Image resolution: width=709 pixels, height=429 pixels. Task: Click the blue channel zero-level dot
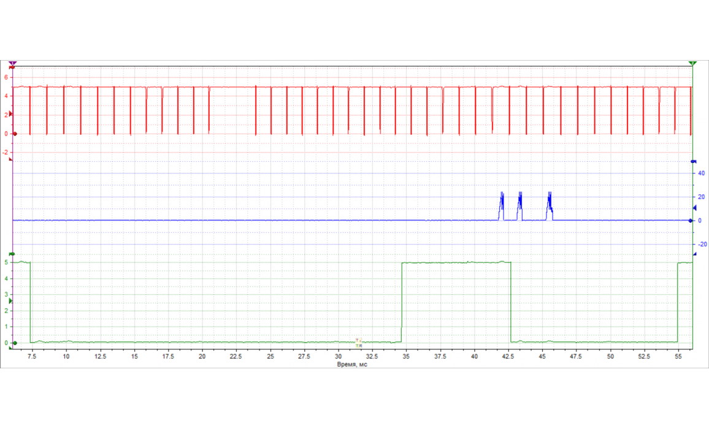(x=693, y=221)
